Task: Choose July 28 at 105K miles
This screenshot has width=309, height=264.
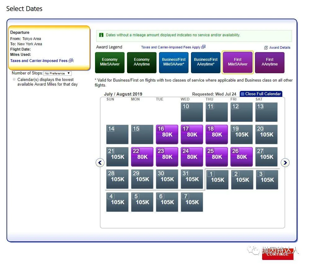Action: point(117,179)
